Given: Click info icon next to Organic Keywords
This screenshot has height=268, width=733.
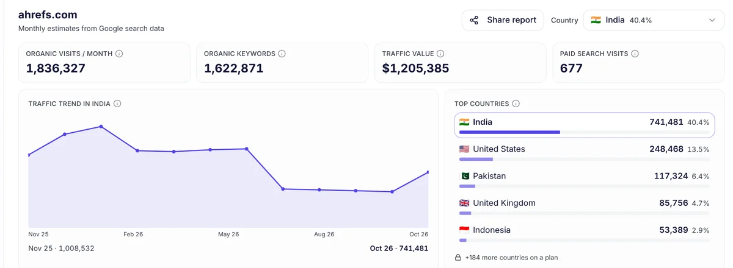Looking at the screenshot, I should coord(282,54).
